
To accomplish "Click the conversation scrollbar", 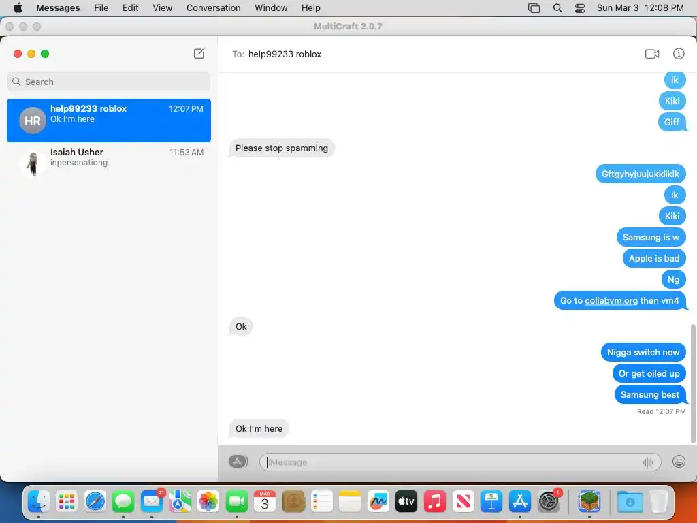I will click(x=693, y=383).
